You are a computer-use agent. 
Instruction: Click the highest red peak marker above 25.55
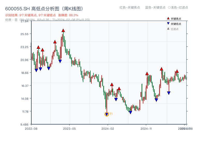pos(63,30)
